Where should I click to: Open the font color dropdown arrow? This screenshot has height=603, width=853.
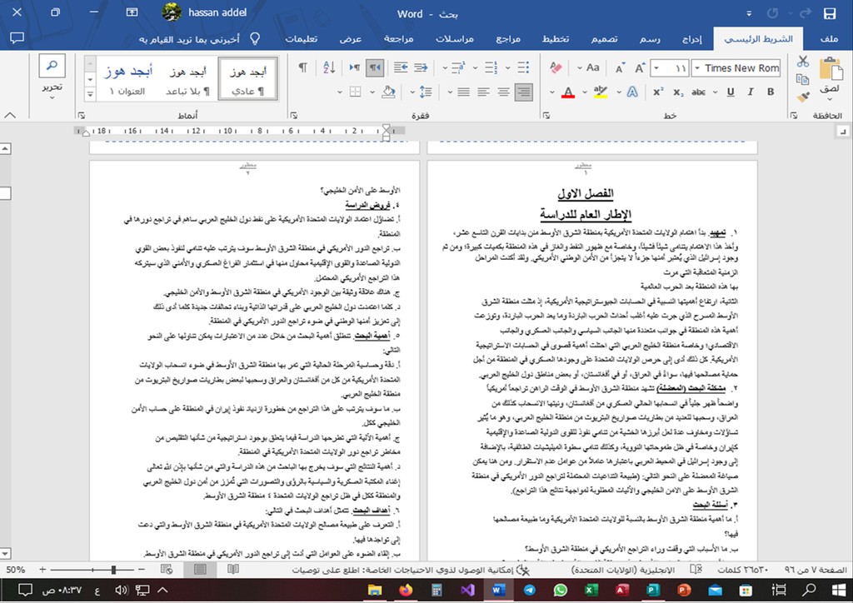click(552, 92)
